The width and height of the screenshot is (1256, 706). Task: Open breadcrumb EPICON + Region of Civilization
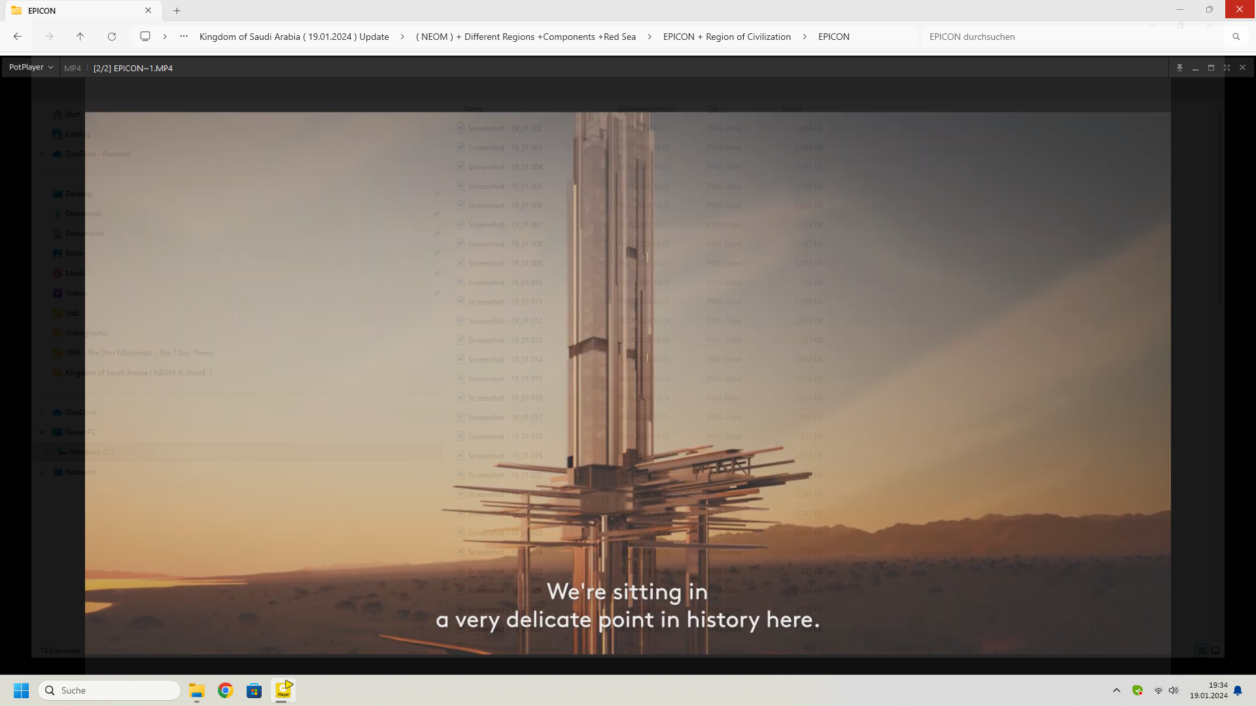click(727, 37)
